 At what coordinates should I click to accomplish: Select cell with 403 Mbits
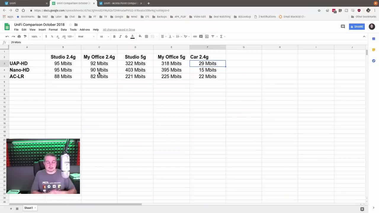[x=135, y=70]
